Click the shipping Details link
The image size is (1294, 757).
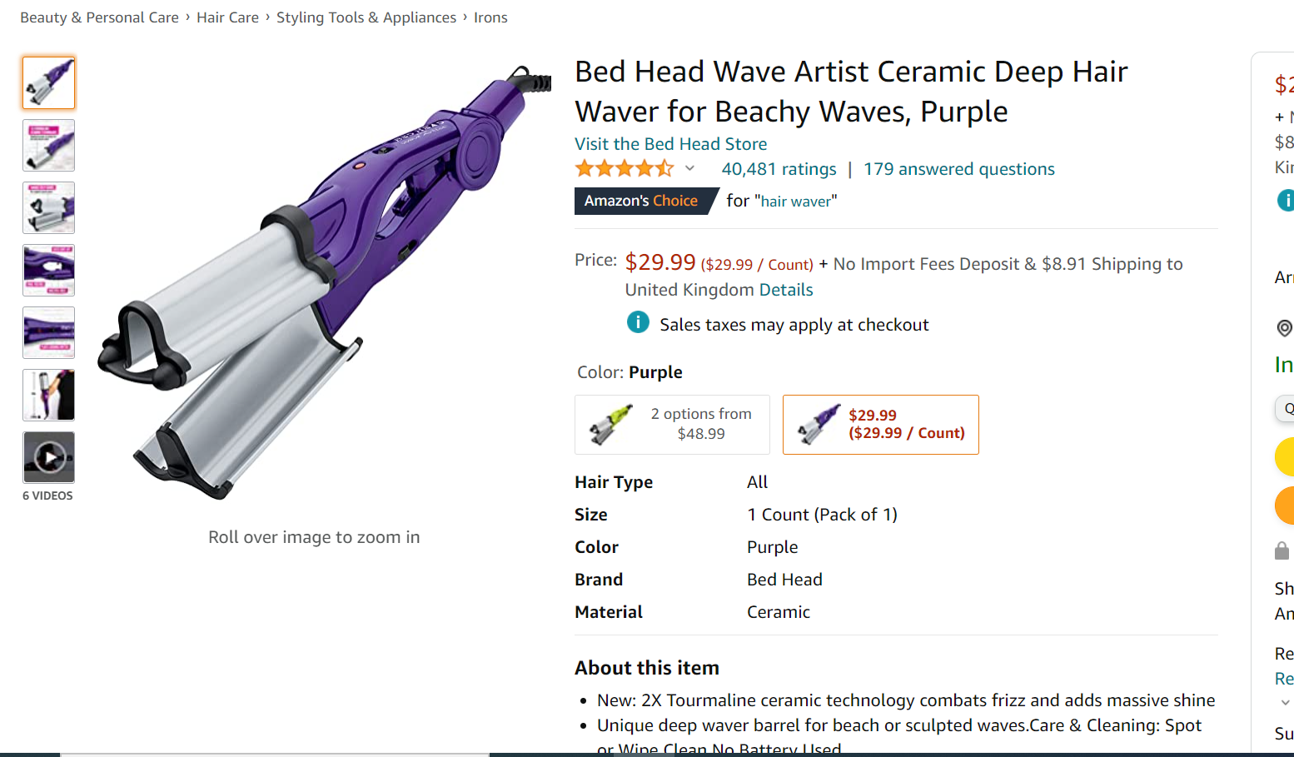click(x=785, y=290)
